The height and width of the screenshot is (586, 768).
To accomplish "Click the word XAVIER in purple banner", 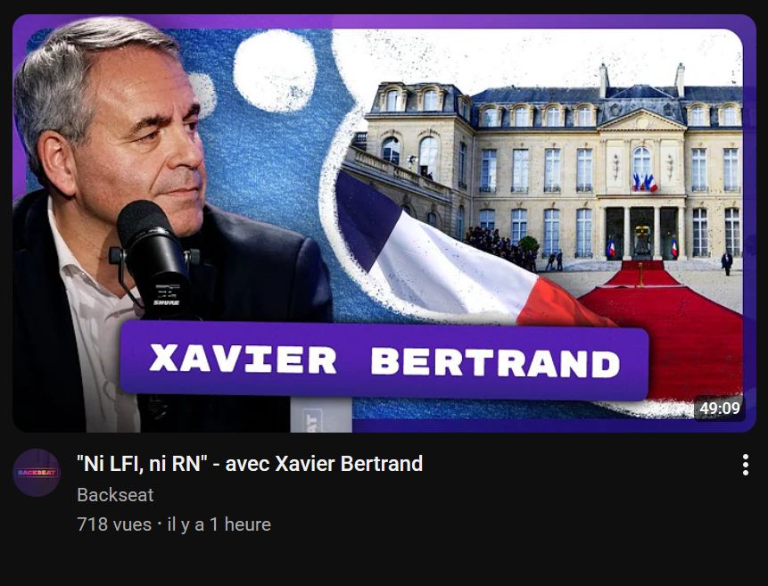I will click(243, 359).
